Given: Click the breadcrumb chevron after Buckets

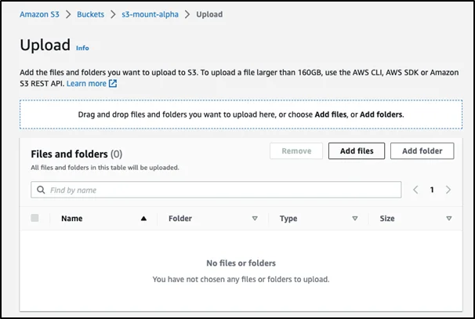Looking at the screenshot, I should point(114,14).
